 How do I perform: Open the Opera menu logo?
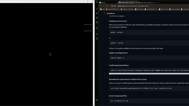pyautogui.click(x=97, y=2)
